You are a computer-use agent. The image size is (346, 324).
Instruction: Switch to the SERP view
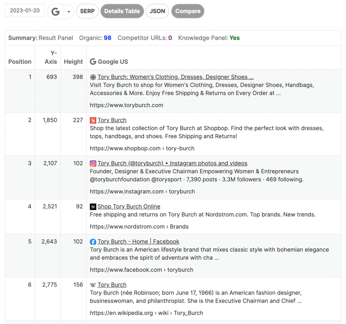tap(87, 11)
